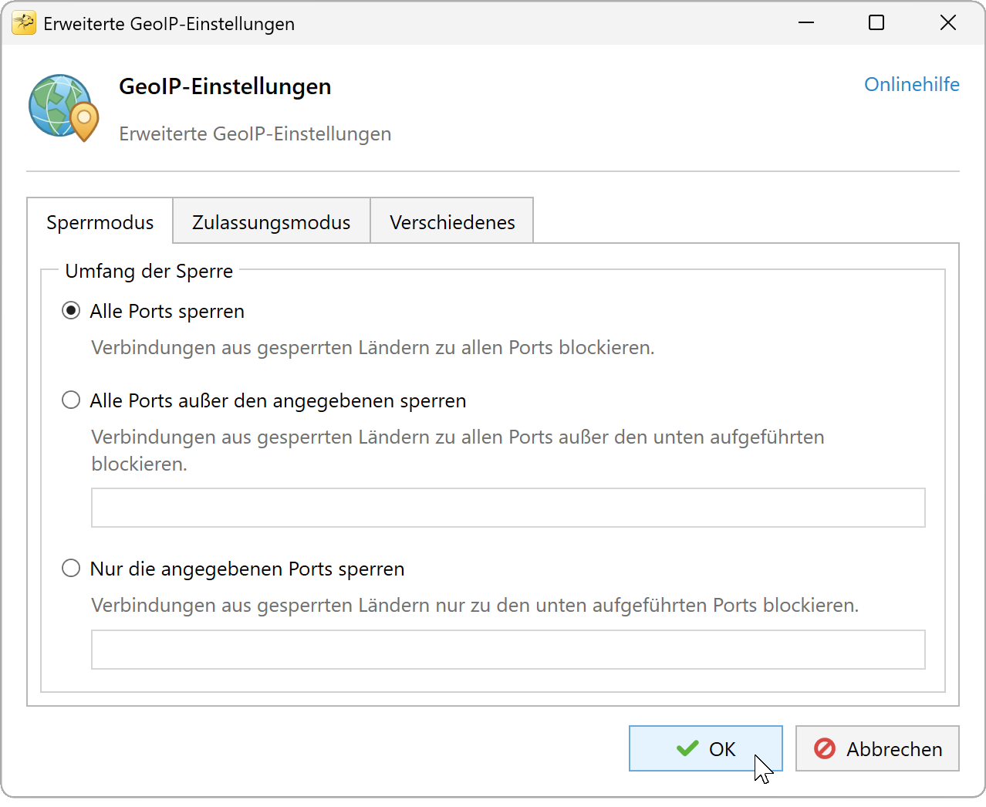Switch to the Sperrmodus tab
The width and height of the screenshot is (986, 807).
click(100, 222)
